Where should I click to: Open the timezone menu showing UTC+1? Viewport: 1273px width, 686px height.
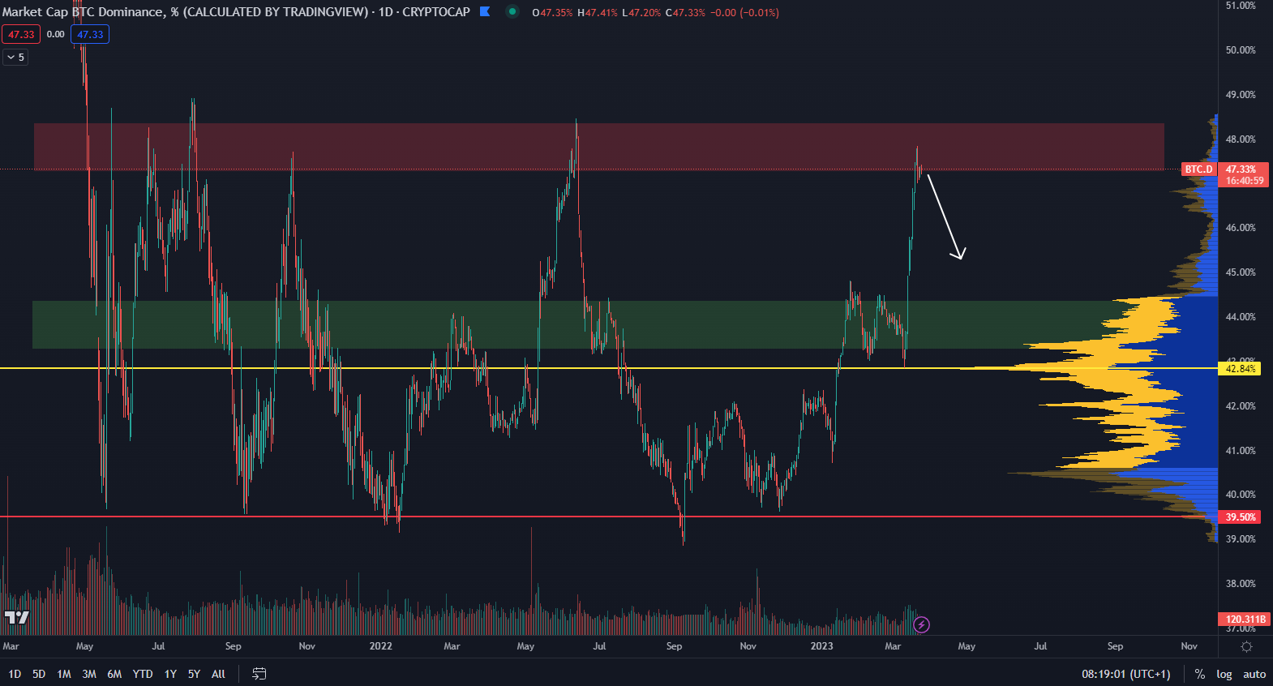pyautogui.click(x=1125, y=674)
